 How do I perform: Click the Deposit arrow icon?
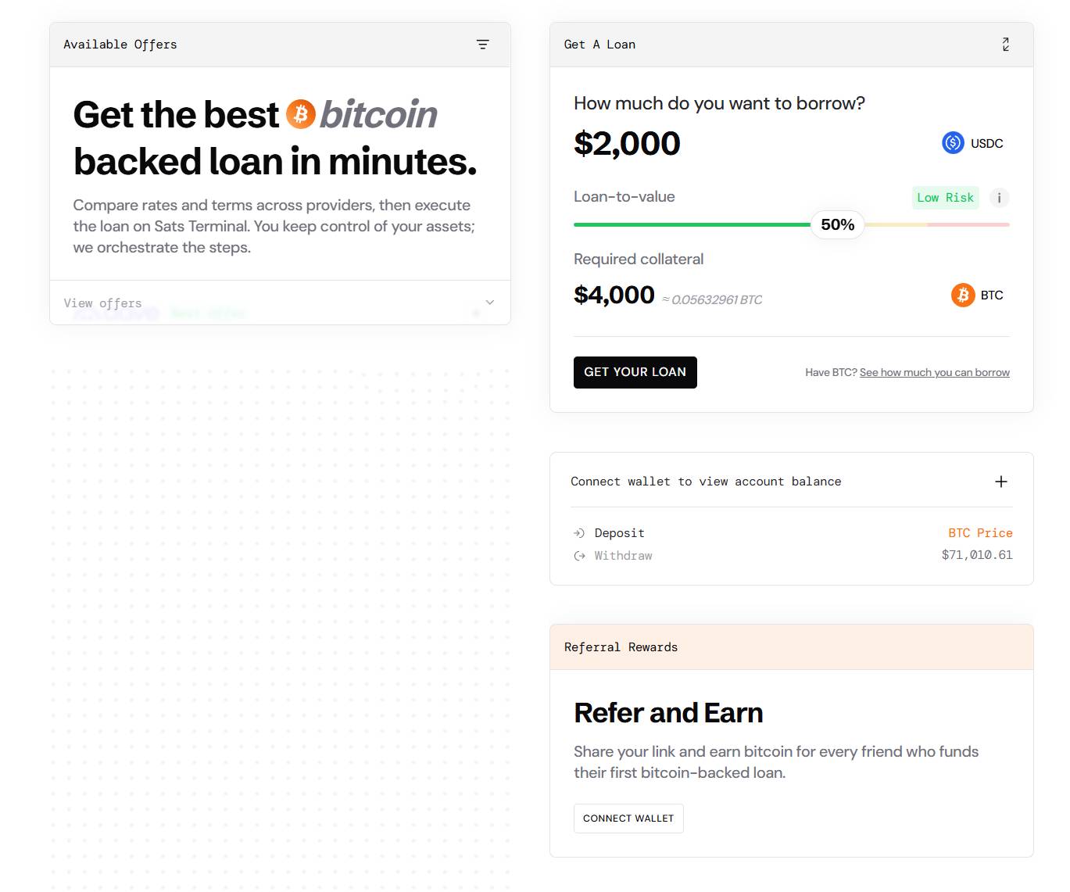[579, 532]
